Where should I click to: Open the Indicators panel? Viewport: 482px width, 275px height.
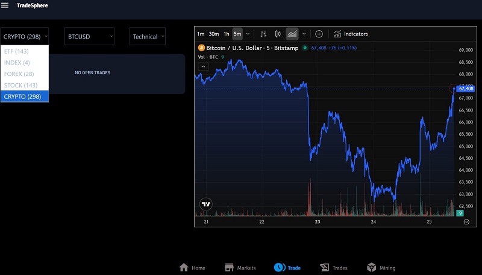(350, 34)
